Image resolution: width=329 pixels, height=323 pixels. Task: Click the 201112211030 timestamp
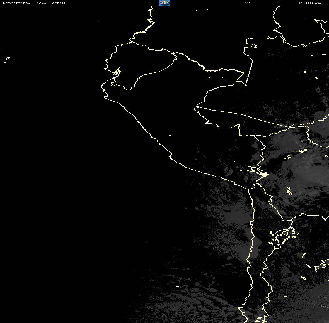pos(309,3)
